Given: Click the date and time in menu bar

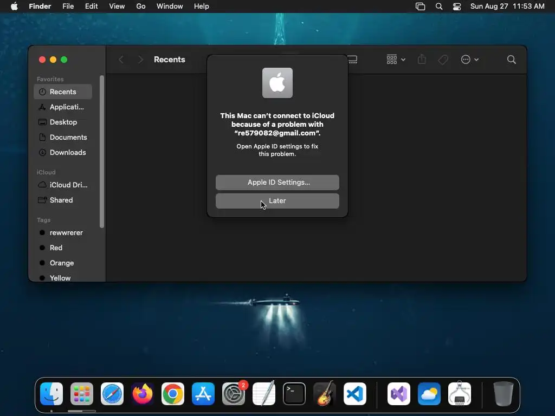Looking at the screenshot, I should pos(507,6).
